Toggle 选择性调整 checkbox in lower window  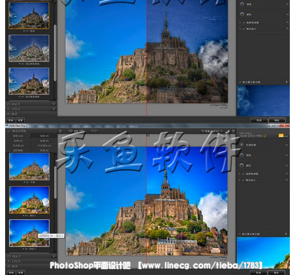point(243,174)
